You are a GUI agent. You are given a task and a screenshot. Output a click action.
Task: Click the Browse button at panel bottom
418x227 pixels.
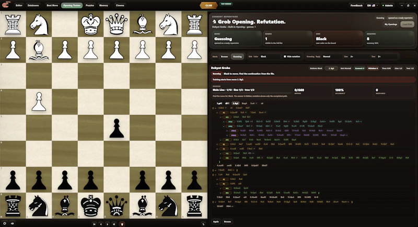coord(227,221)
